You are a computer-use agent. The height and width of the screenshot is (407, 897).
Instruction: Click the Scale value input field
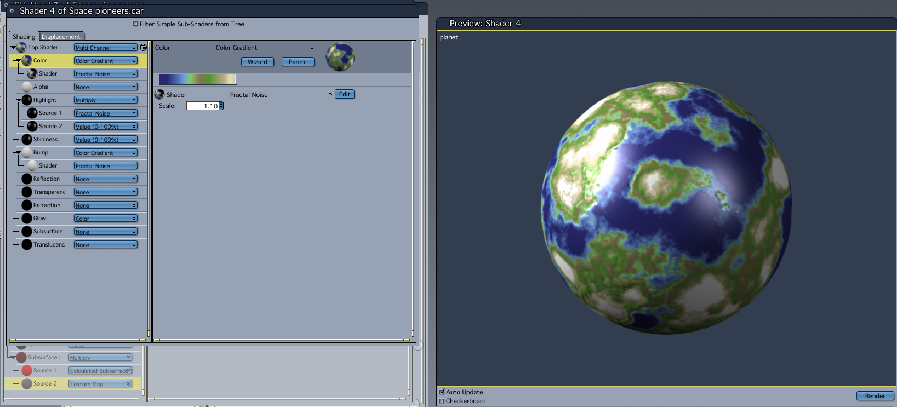click(203, 106)
